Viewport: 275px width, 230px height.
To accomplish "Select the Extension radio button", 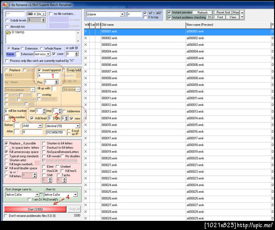I will pos(22,49).
